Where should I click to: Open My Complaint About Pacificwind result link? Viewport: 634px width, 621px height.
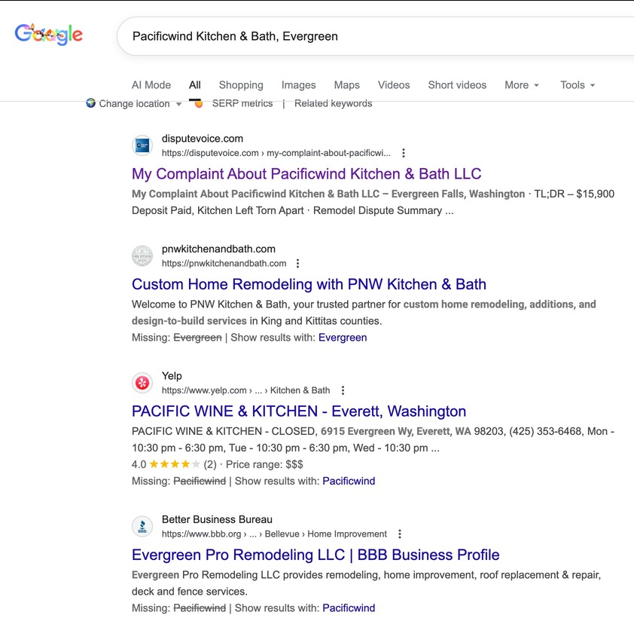[x=306, y=174]
